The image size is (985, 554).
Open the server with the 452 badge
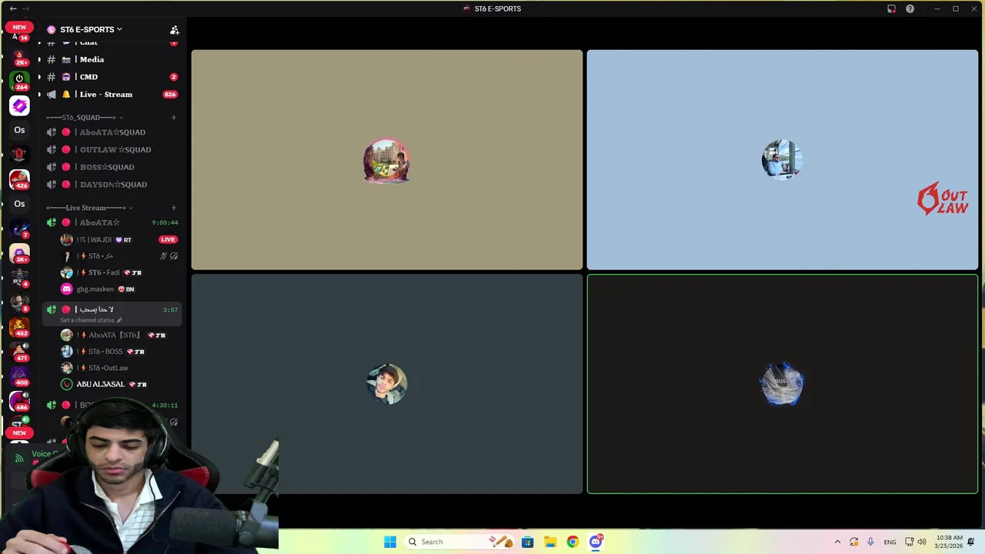pyautogui.click(x=19, y=327)
